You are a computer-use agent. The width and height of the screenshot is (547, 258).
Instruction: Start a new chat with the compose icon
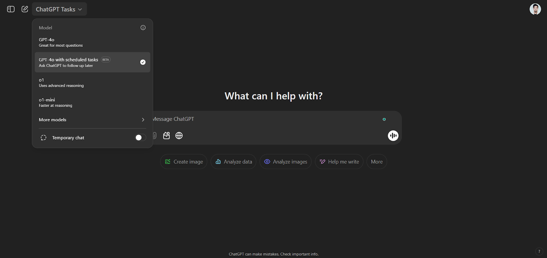coord(25,9)
